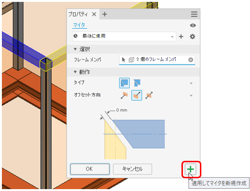Clear frame member selection with X icon
Screen dimensions: 250x191
(190, 60)
